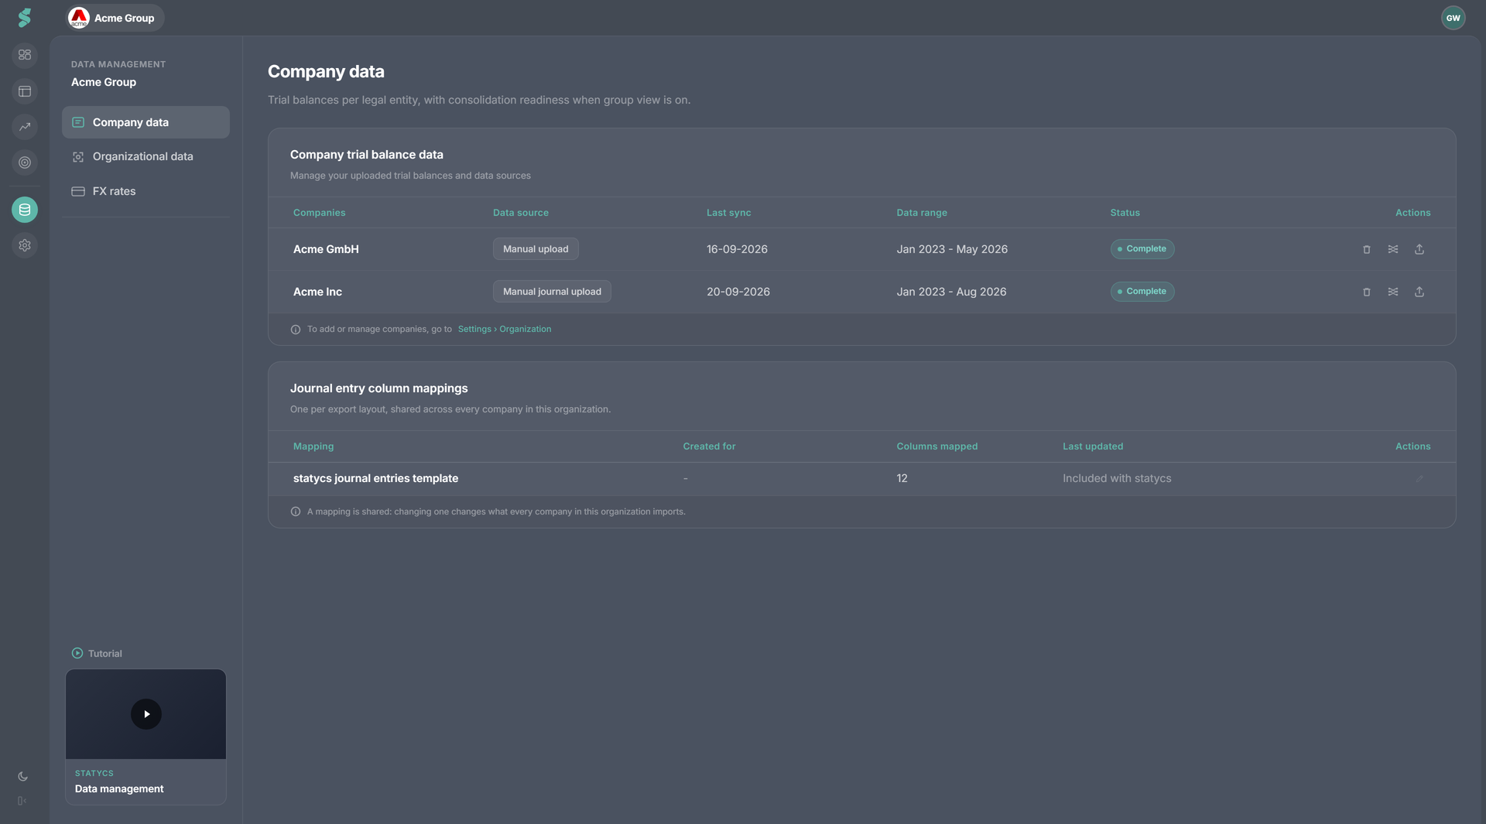
Task: Open the mapping icon for Acme GmbH
Action: tap(1393, 249)
